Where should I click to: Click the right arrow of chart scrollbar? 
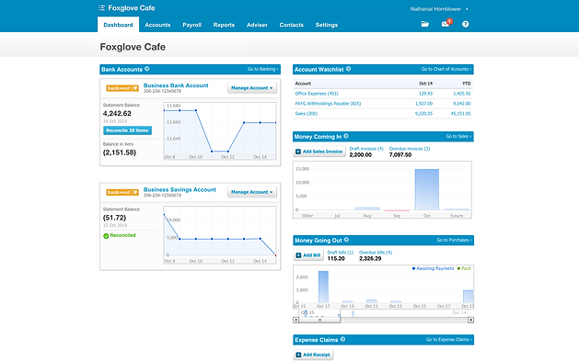click(x=470, y=320)
